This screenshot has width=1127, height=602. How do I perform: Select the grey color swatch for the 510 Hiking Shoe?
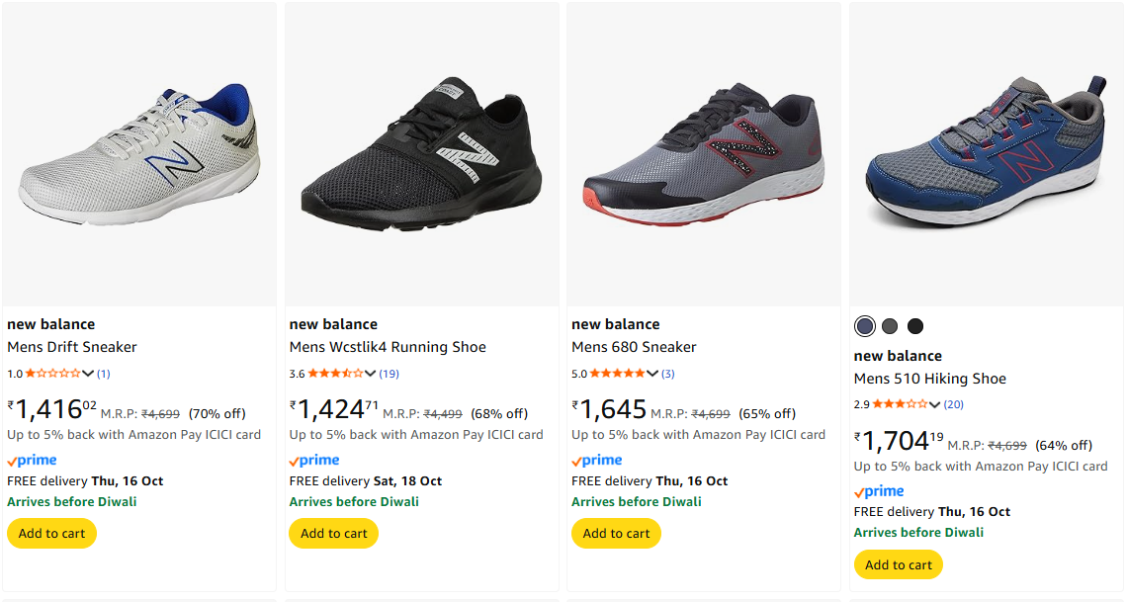pos(890,326)
